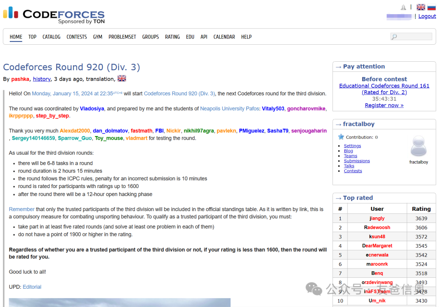
Task: Open the EDU menu item
Action: 190,37
